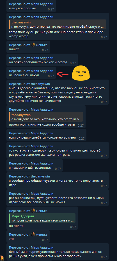The image size is (117, 261).
Task: Click the 0:27 timestamp of "он опять поступил так же"
Action: coord(73,63)
